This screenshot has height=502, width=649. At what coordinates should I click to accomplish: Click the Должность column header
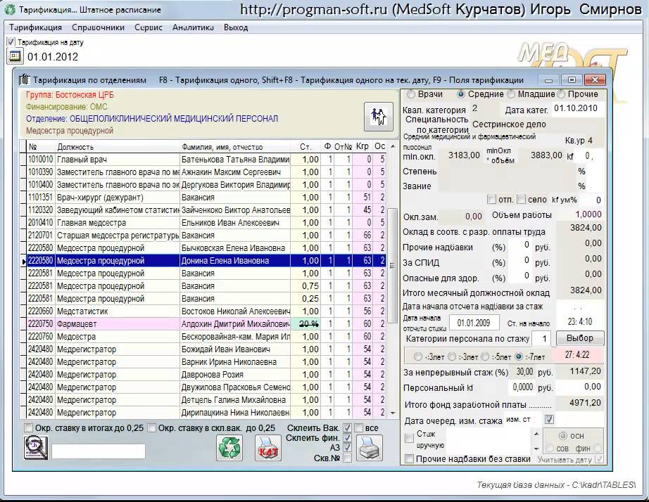118,147
